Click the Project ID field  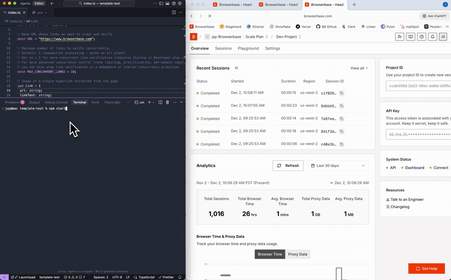pos(418,86)
